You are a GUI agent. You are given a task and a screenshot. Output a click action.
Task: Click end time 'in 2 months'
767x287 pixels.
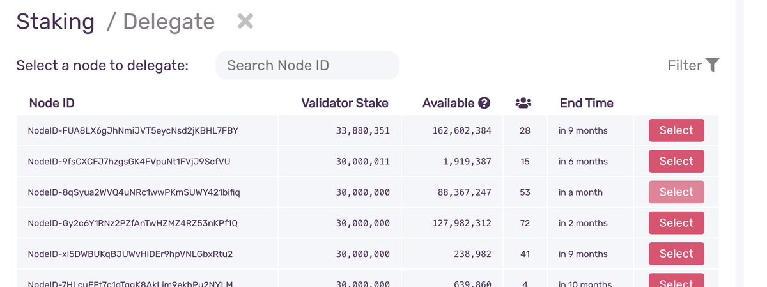point(583,223)
